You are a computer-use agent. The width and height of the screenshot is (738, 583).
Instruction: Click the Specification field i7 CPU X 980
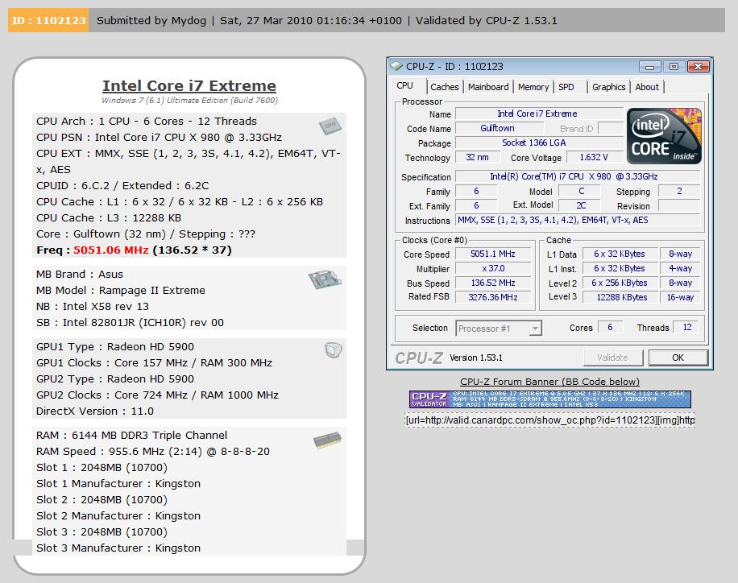[578, 177]
